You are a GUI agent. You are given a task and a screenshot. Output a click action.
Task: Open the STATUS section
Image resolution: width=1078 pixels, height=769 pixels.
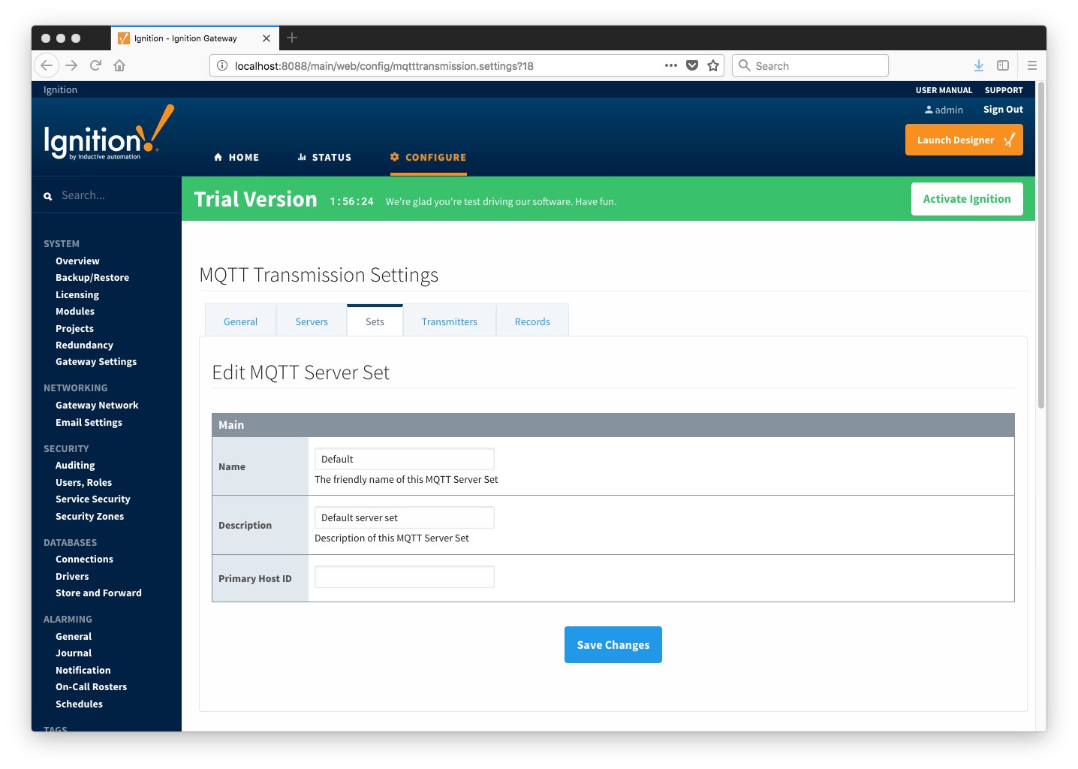324,158
